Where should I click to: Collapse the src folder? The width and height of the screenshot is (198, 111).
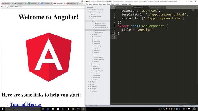point(90,18)
